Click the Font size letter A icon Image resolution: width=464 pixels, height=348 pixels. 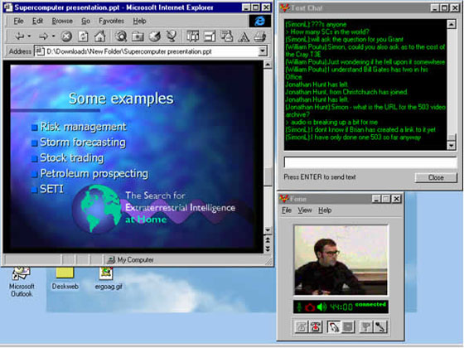(244, 36)
